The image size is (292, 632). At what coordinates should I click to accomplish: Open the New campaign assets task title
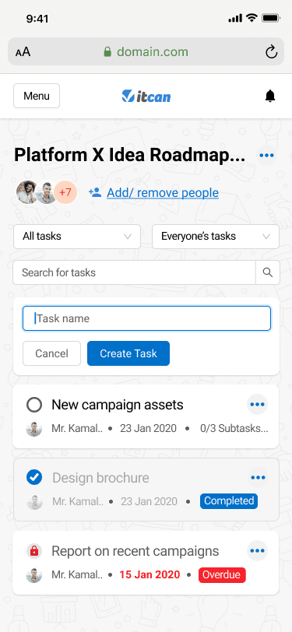click(x=118, y=405)
